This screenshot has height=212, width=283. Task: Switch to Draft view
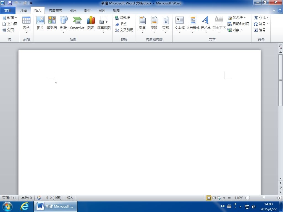click(229, 198)
